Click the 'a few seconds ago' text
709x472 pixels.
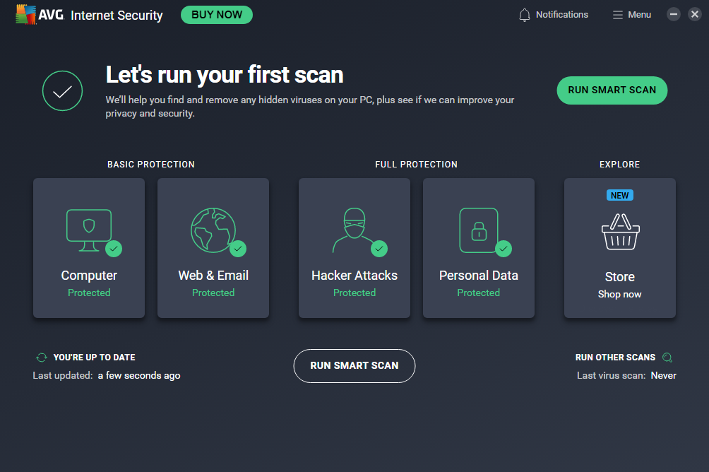pos(139,376)
